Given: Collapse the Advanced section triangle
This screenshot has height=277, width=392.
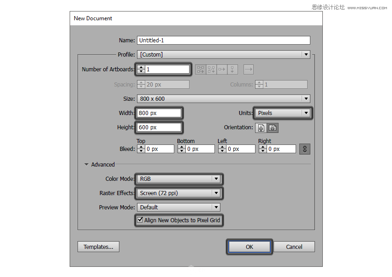Looking at the screenshot, I should click(x=86, y=164).
